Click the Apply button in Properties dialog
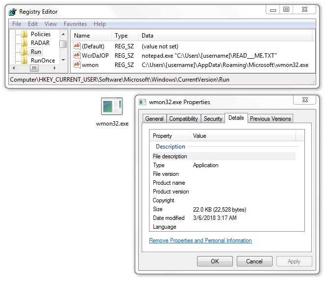325x281 pixels. (294, 261)
